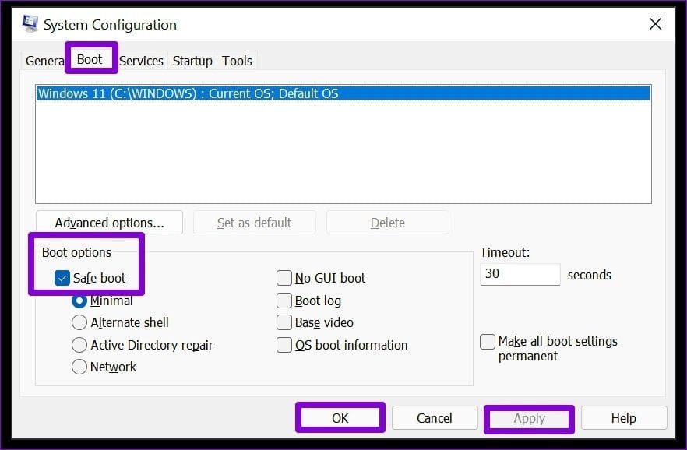The height and width of the screenshot is (450, 687).
Task: Check the Base video option
Action: point(284,322)
